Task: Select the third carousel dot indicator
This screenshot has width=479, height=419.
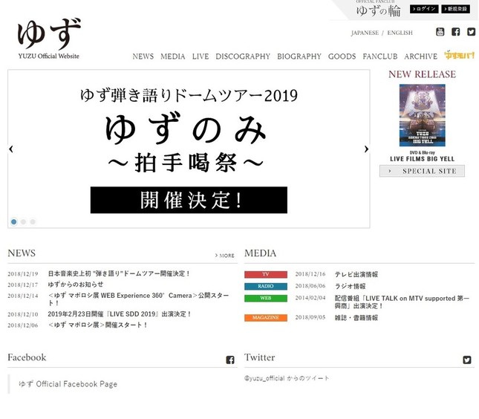Action: (33, 221)
